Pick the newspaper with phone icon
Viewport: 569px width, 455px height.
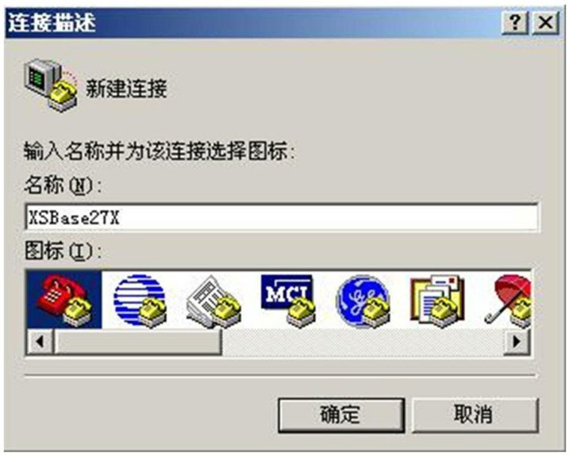[x=214, y=302]
